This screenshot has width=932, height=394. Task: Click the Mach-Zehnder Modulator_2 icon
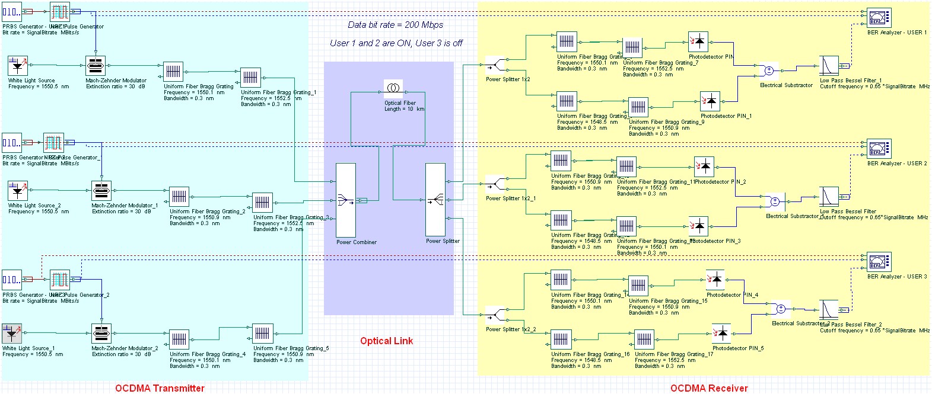click(101, 334)
